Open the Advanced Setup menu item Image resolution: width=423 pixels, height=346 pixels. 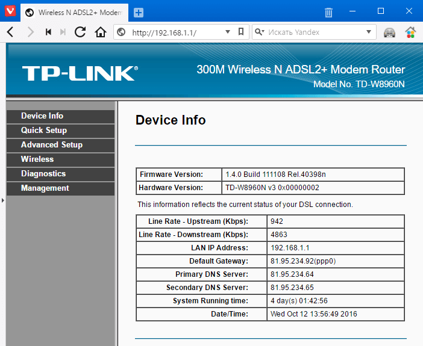[x=60, y=145]
